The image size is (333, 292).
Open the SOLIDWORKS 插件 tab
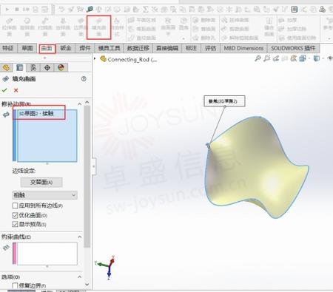pos(293,48)
